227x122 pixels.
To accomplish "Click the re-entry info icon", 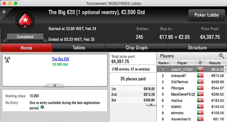I will click(x=42, y=107).
